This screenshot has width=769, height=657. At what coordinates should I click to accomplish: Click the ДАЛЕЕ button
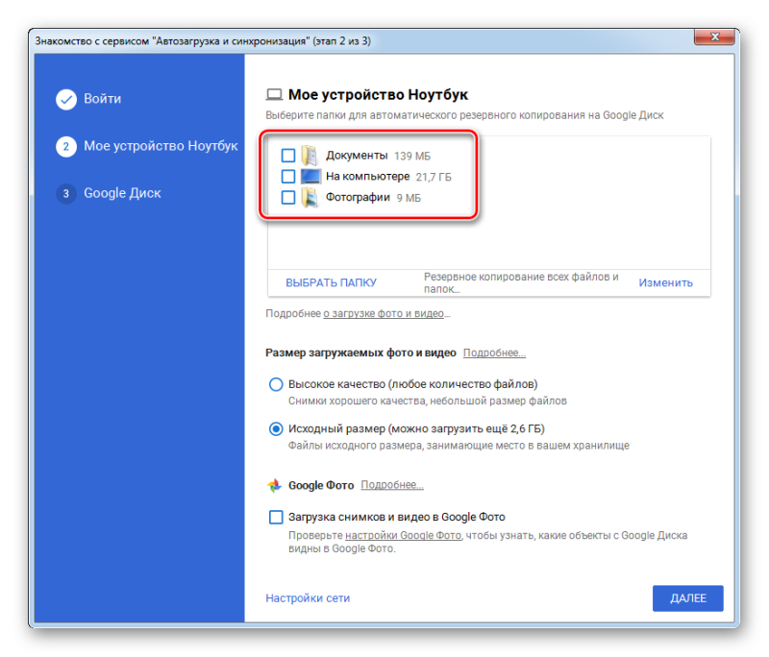[687, 598]
